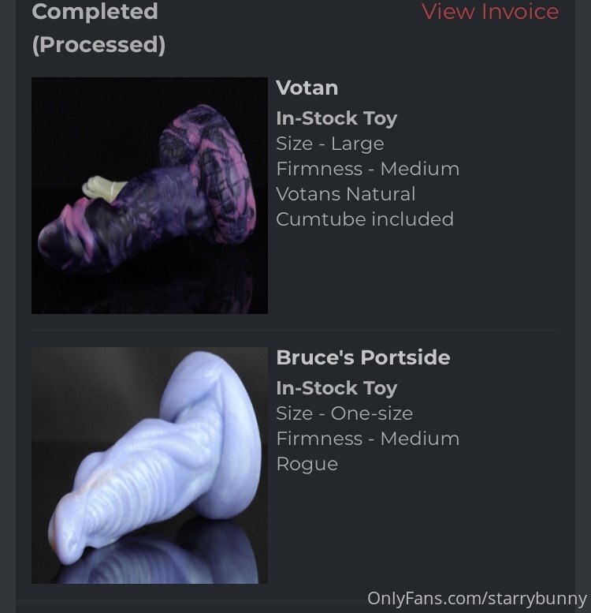591x613 pixels.
Task: Click the In-Stock Toy label under Votan
Action: (336, 118)
